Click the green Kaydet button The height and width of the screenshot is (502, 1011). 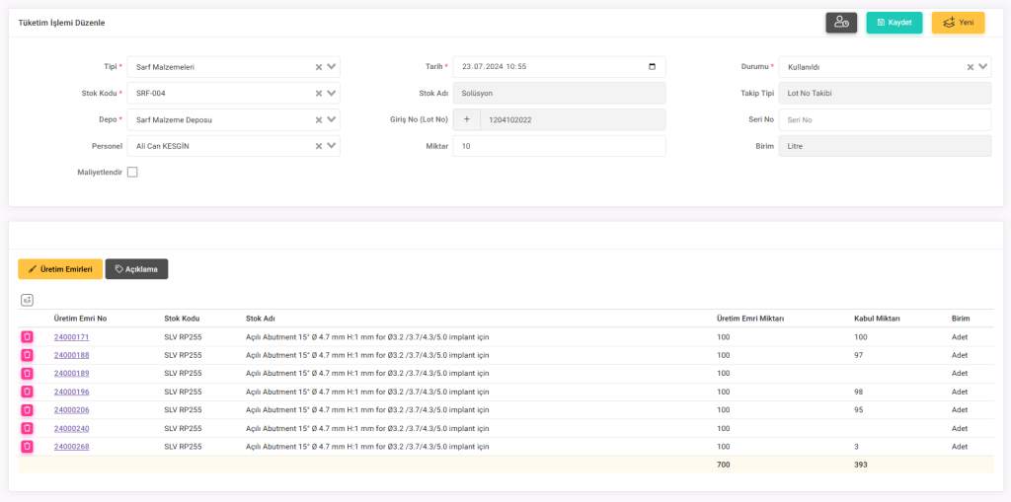click(894, 23)
